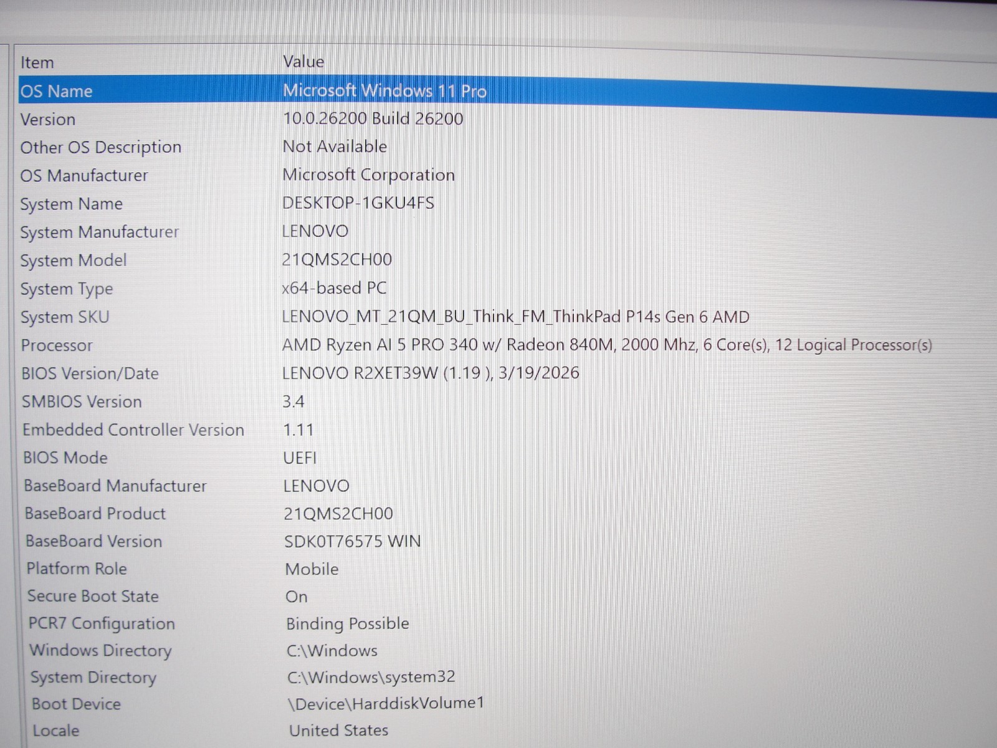Select the value Mobile
Screen dimensions: 997x748
[312, 569]
